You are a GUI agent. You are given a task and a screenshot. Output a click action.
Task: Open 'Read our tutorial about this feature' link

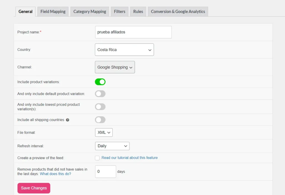tap(129, 158)
